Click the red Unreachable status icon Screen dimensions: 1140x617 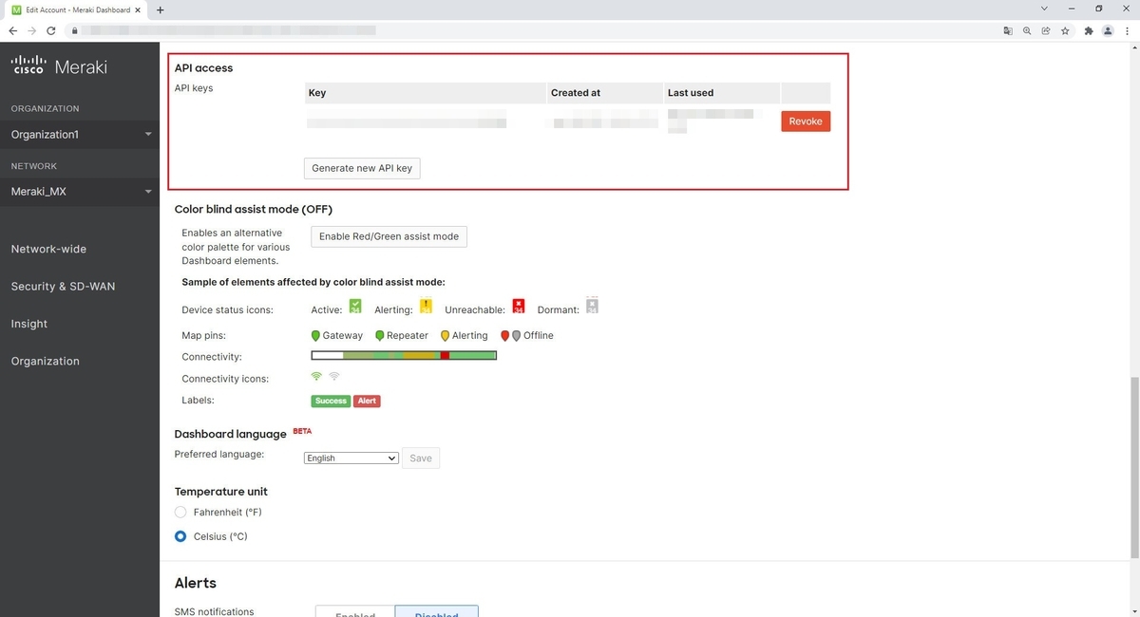[x=519, y=306]
